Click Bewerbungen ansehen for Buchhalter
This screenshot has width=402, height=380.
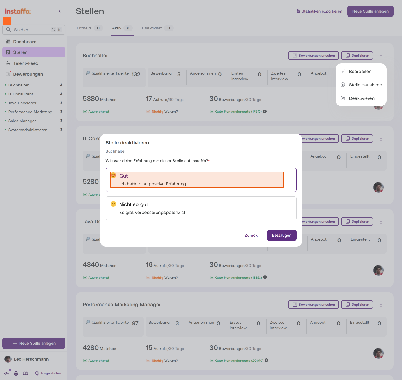313,56
